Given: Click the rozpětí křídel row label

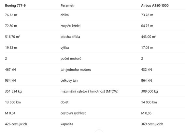Looking at the screenshot, I should 70,26.
